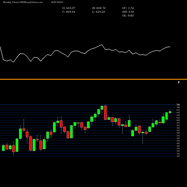
Task: Click the 402 price axis label
Action: (x=178, y=146)
